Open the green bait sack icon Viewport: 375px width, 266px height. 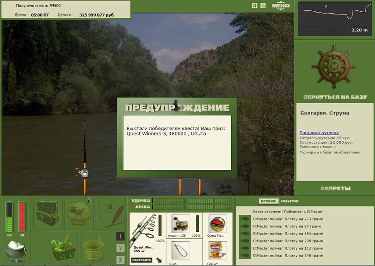tap(79, 214)
